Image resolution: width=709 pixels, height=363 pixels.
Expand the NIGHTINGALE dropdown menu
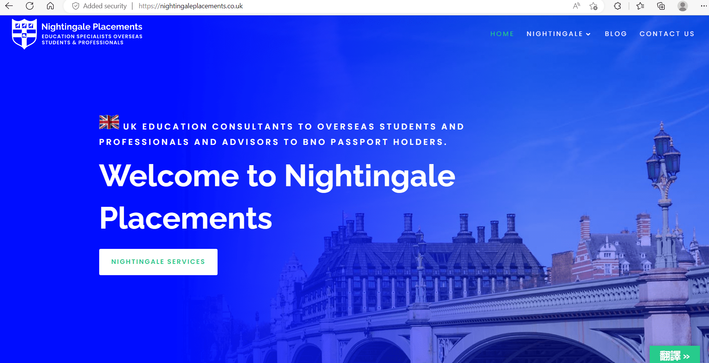point(559,34)
